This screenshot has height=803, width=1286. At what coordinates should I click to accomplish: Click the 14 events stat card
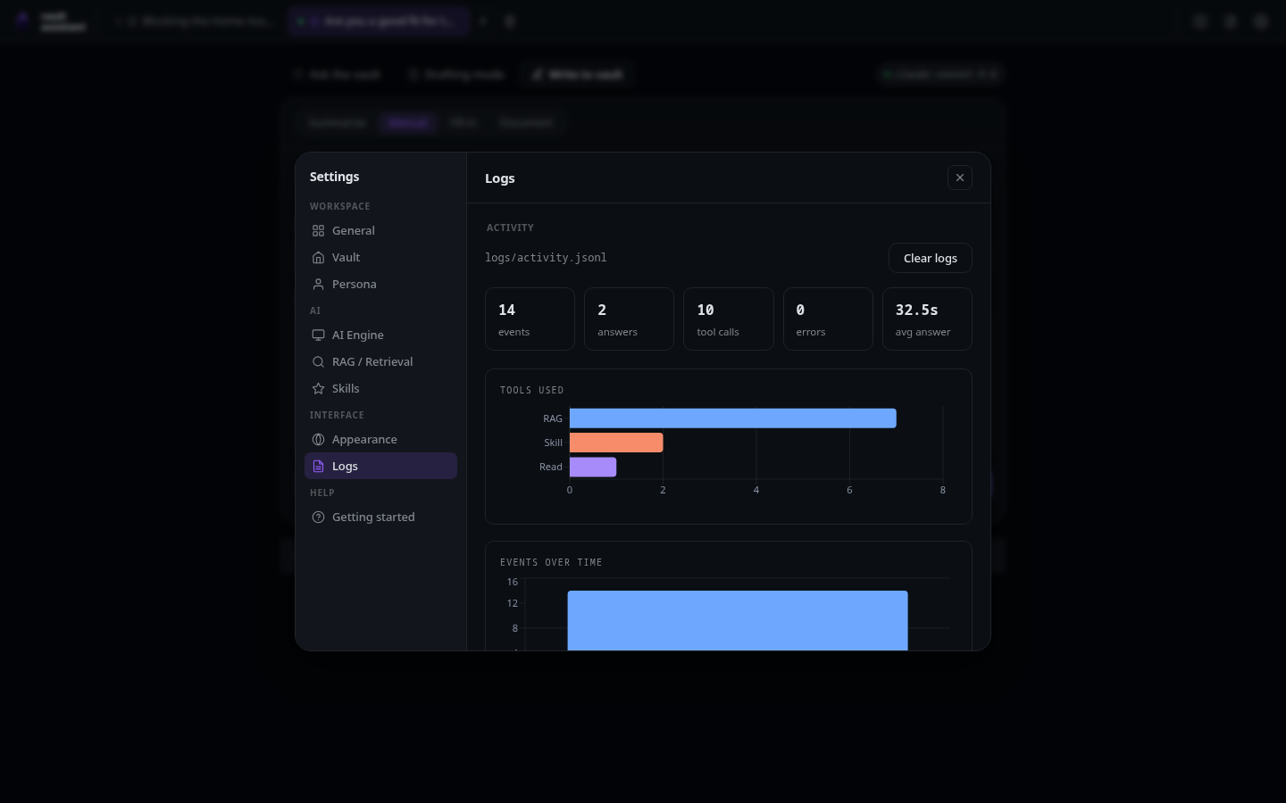[530, 319]
